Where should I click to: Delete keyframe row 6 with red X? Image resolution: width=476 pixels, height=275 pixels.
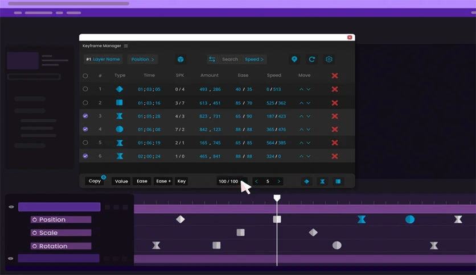tap(335, 156)
